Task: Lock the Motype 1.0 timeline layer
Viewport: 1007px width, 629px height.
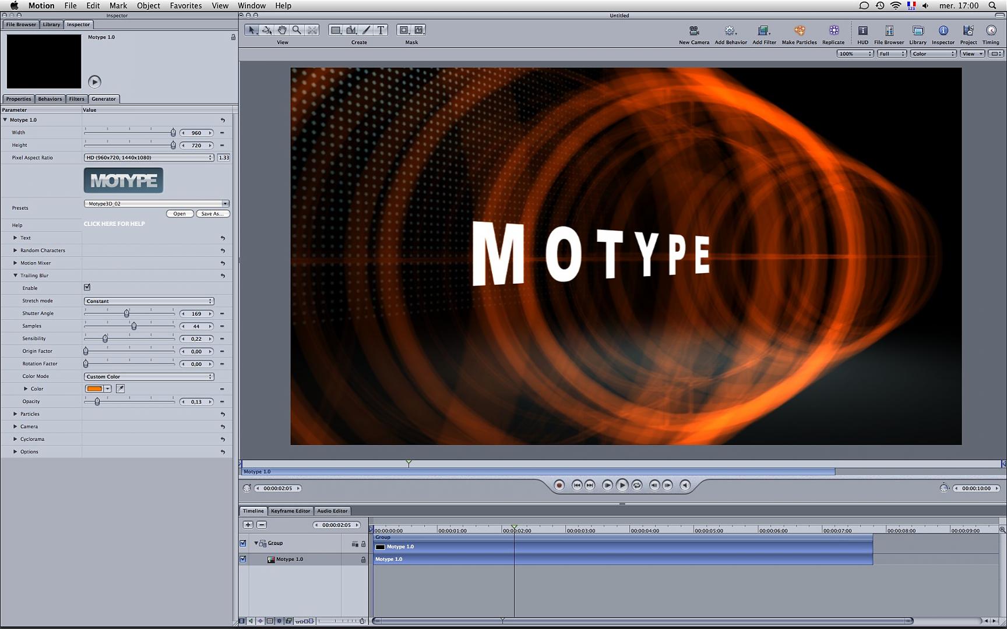Action: click(x=363, y=560)
